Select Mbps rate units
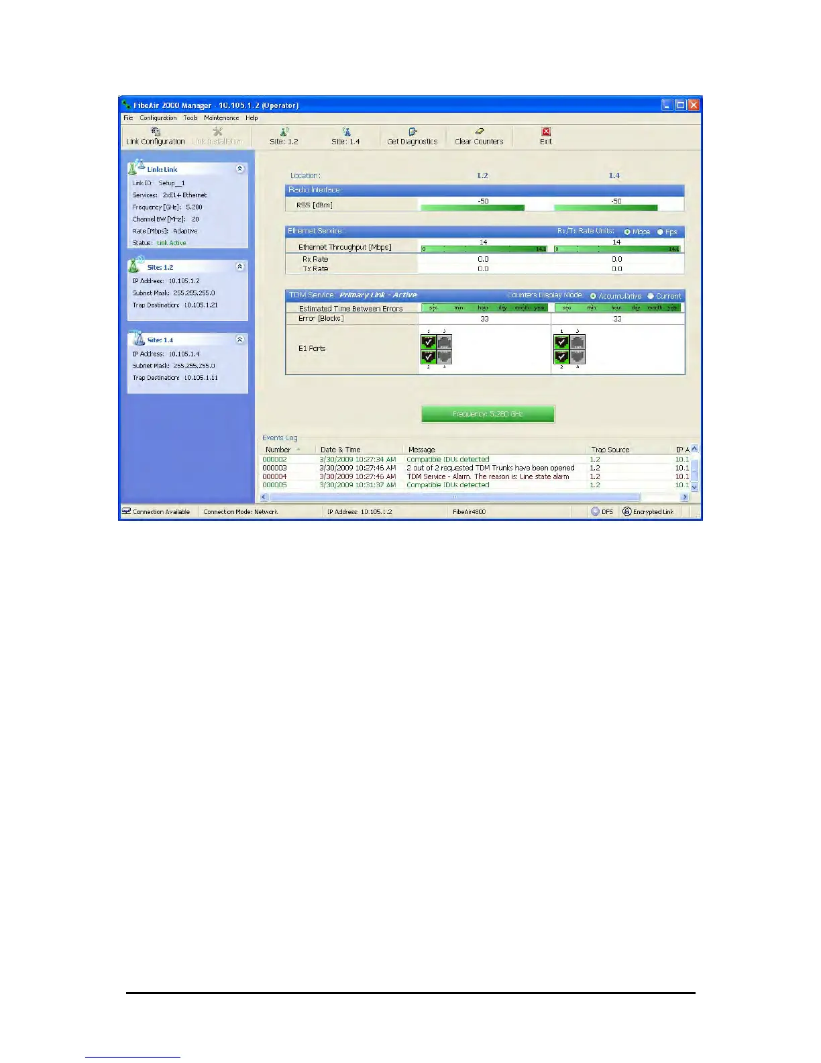 click(x=627, y=232)
